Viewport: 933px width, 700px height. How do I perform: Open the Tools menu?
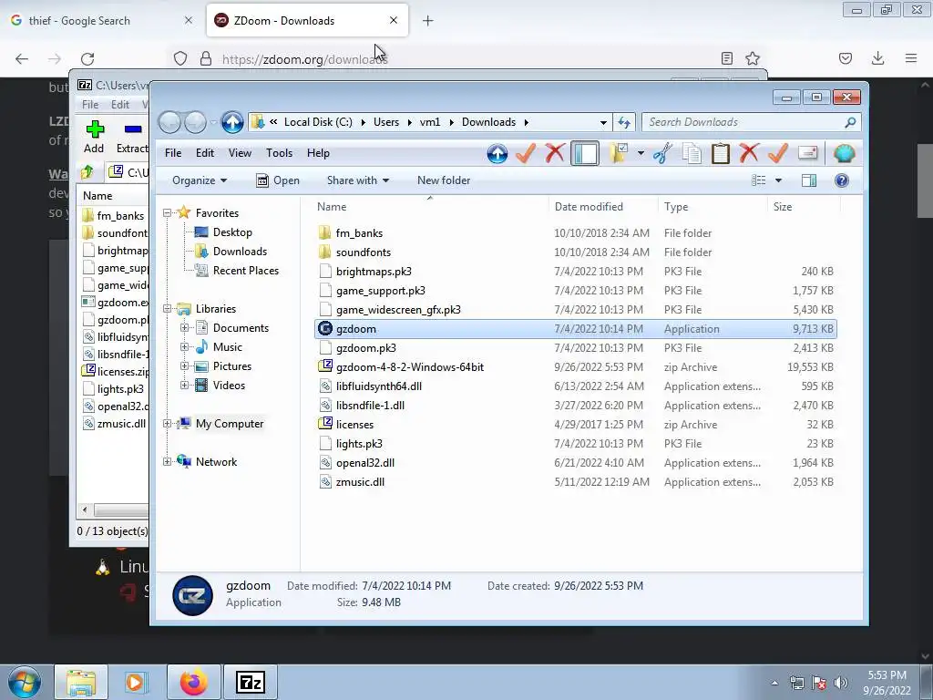(279, 153)
